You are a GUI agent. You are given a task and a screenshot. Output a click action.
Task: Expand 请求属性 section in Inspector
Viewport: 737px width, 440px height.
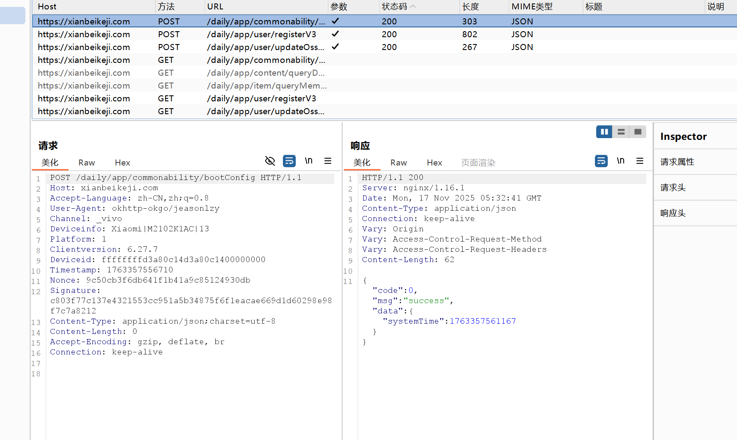[x=677, y=162]
